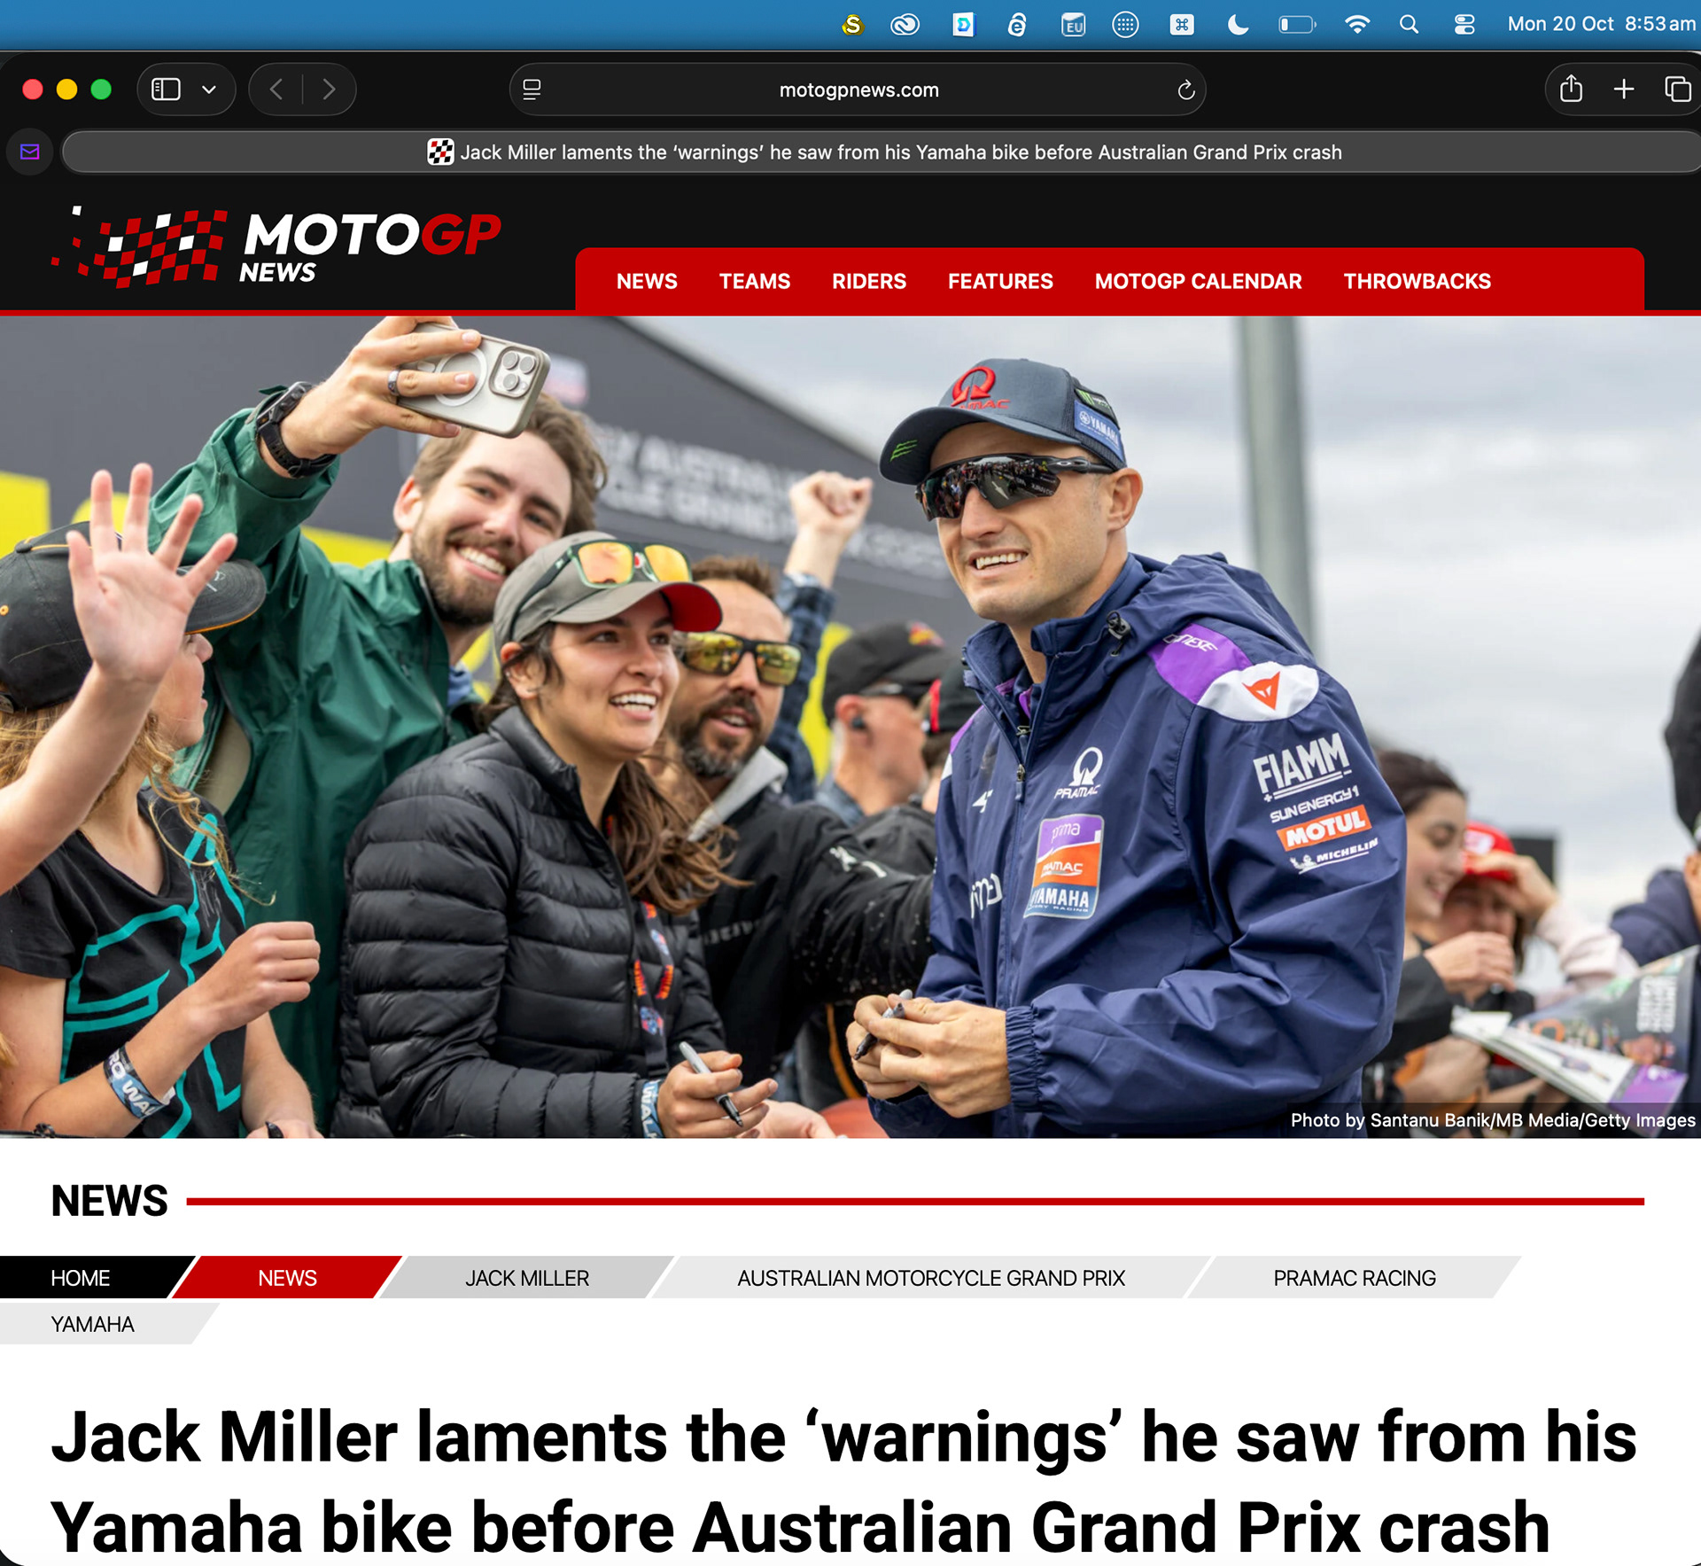Select the Jack Miller article tab

click(882, 152)
